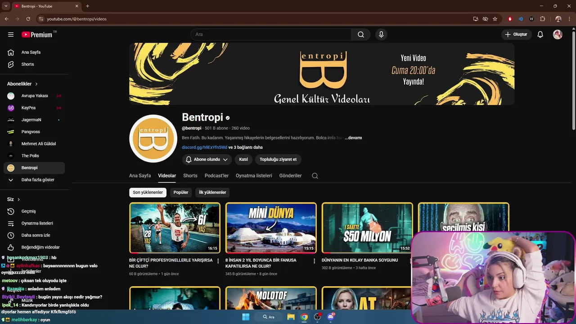The image size is (576, 324).
Task: Search within channel using tab-row magnifier icon
Action: [x=315, y=176]
